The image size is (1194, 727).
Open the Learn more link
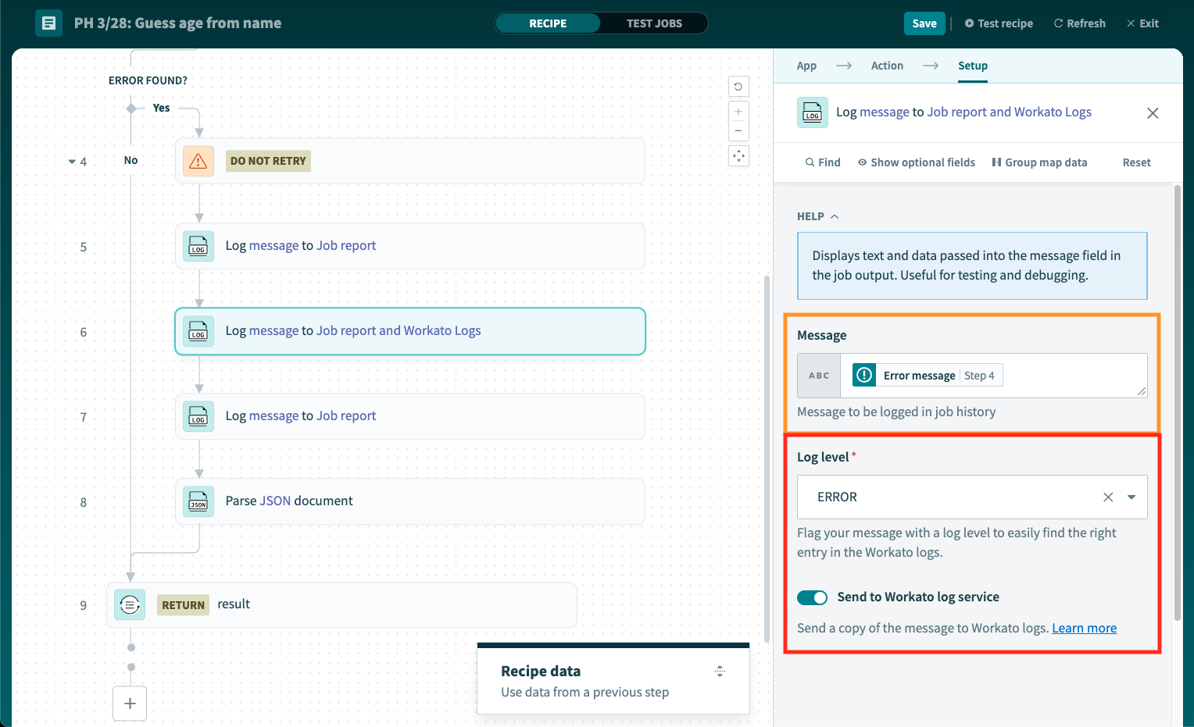[1084, 627]
